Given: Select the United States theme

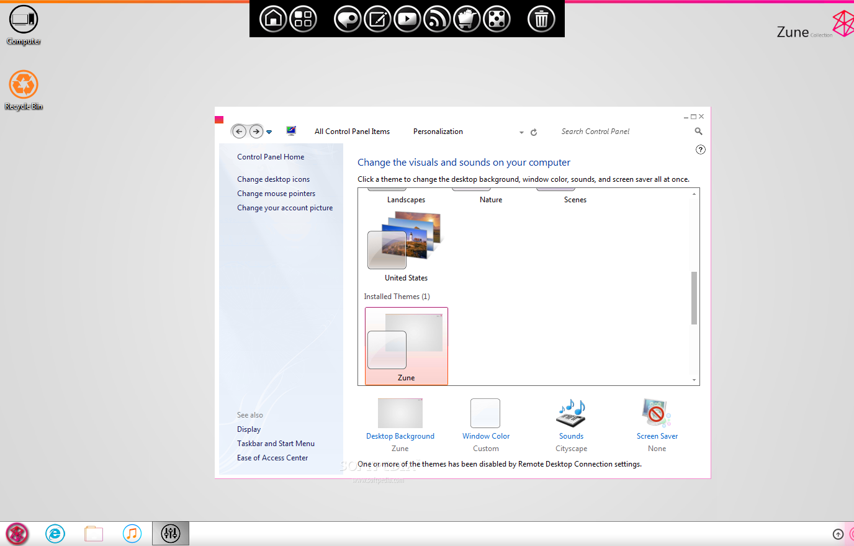Looking at the screenshot, I should click(406, 246).
